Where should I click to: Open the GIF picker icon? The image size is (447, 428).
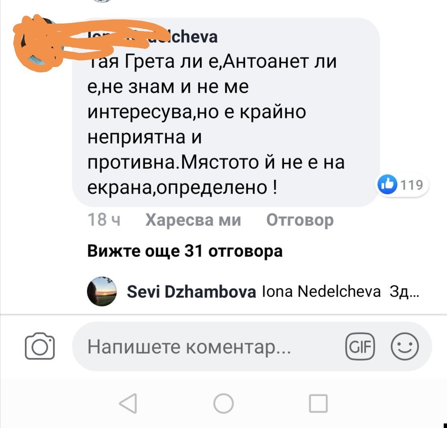click(x=360, y=346)
